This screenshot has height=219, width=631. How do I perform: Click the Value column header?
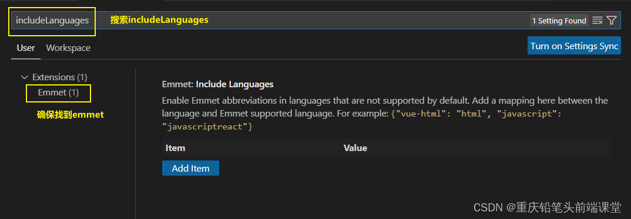(355, 148)
